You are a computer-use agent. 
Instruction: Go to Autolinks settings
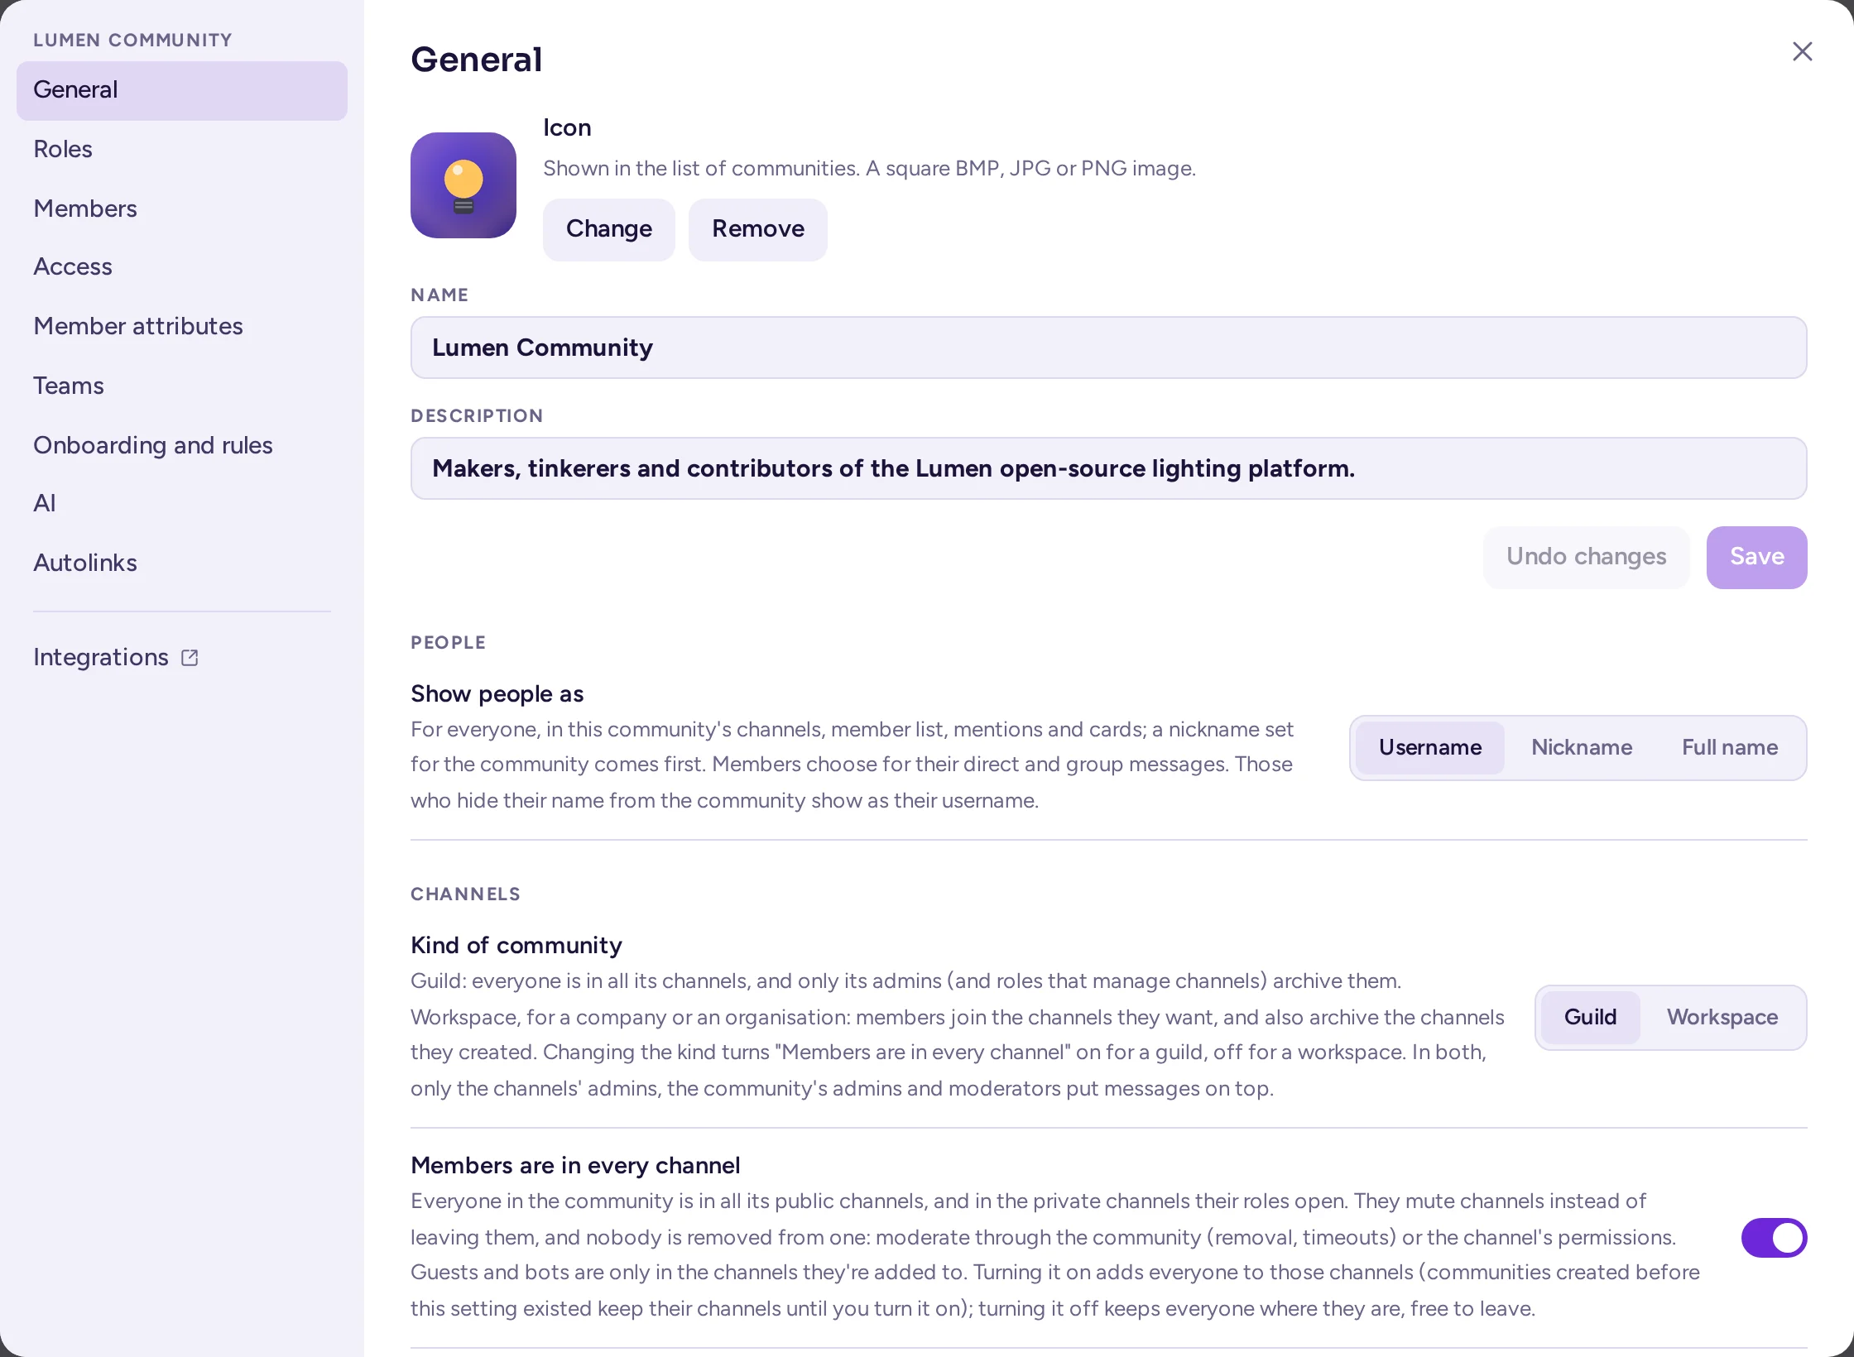[x=182, y=563]
